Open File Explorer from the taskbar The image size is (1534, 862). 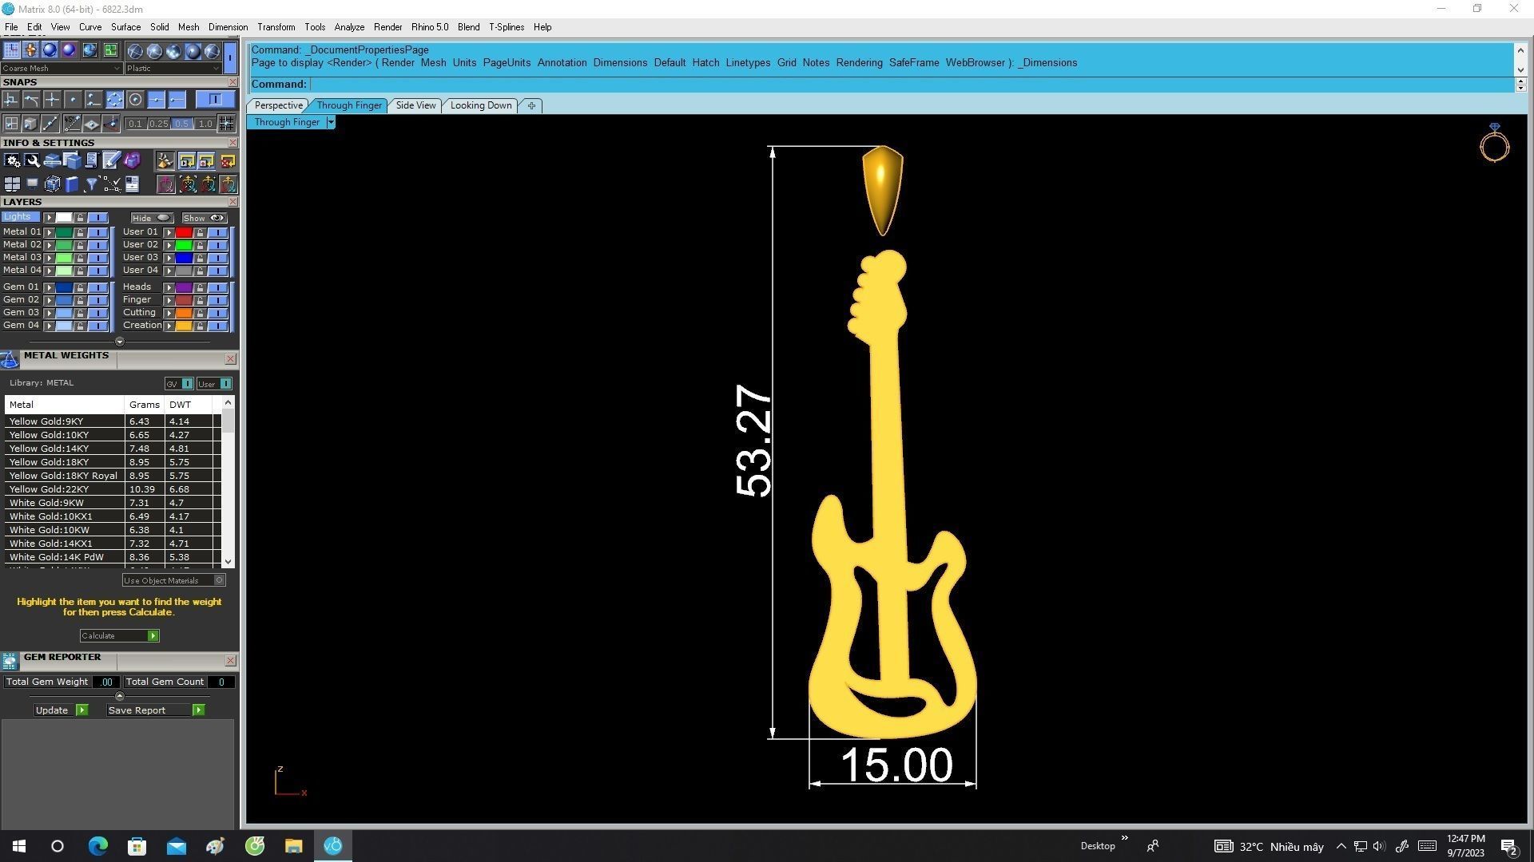(x=293, y=846)
